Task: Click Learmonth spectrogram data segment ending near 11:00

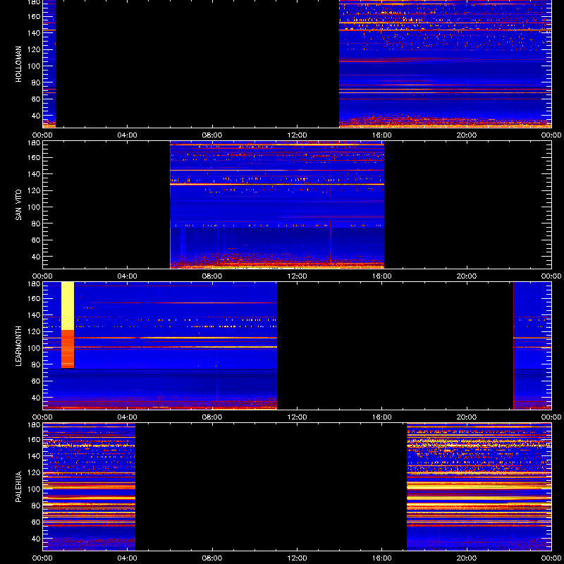Action: tap(160, 346)
